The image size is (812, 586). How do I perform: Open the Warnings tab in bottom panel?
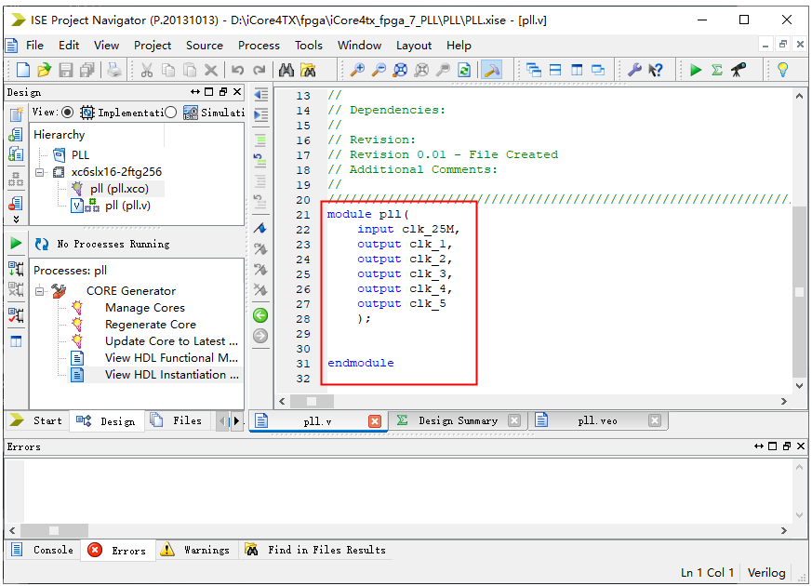(206, 550)
